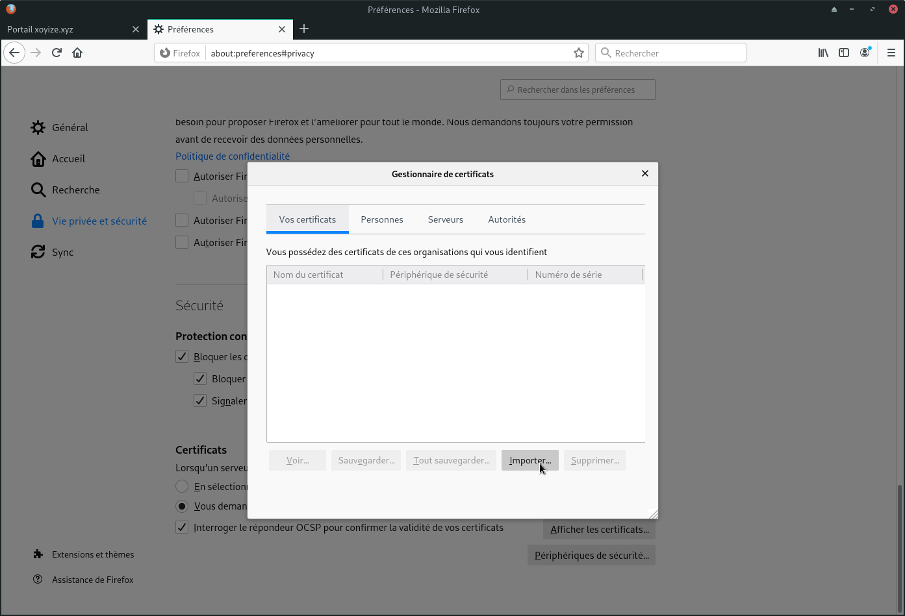Image resolution: width=905 pixels, height=616 pixels.
Task: Click the reload page icon
Action: [x=57, y=53]
